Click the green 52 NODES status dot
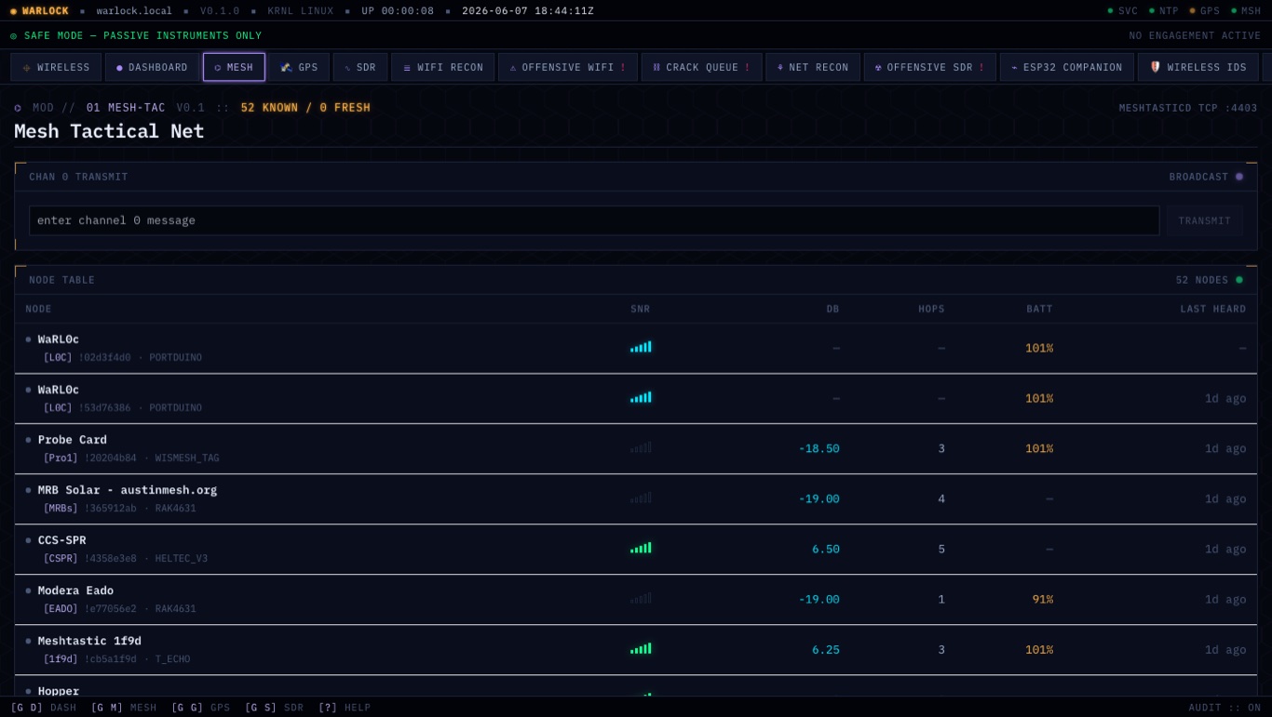The height and width of the screenshot is (717, 1272). point(1238,280)
